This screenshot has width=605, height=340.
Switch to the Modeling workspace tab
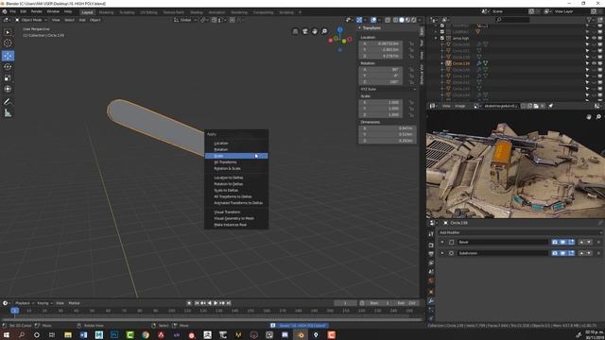tap(106, 12)
